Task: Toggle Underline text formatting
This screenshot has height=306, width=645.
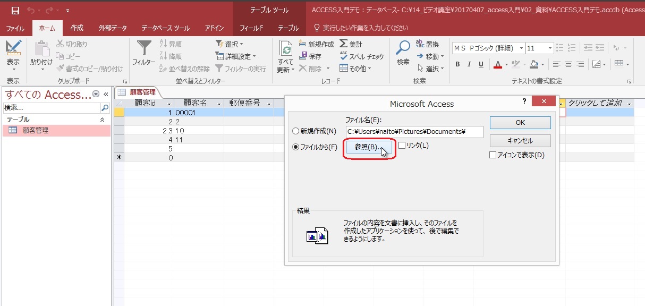Action: (481, 64)
